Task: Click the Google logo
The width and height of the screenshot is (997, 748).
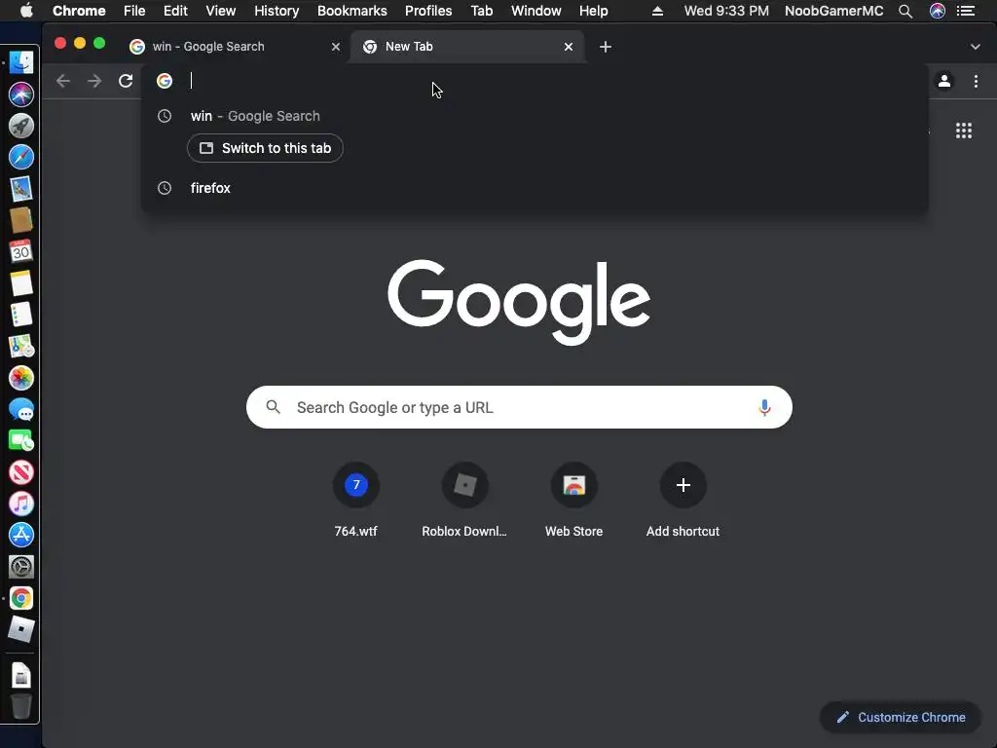Action: [x=519, y=302]
